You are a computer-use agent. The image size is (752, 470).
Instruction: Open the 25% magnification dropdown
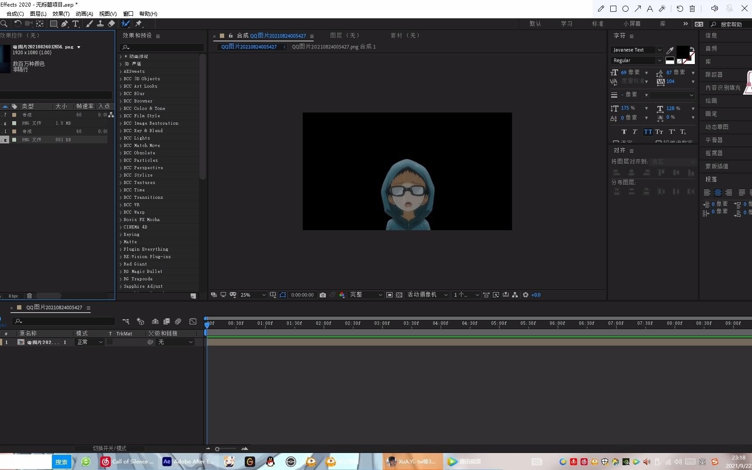pos(253,295)
